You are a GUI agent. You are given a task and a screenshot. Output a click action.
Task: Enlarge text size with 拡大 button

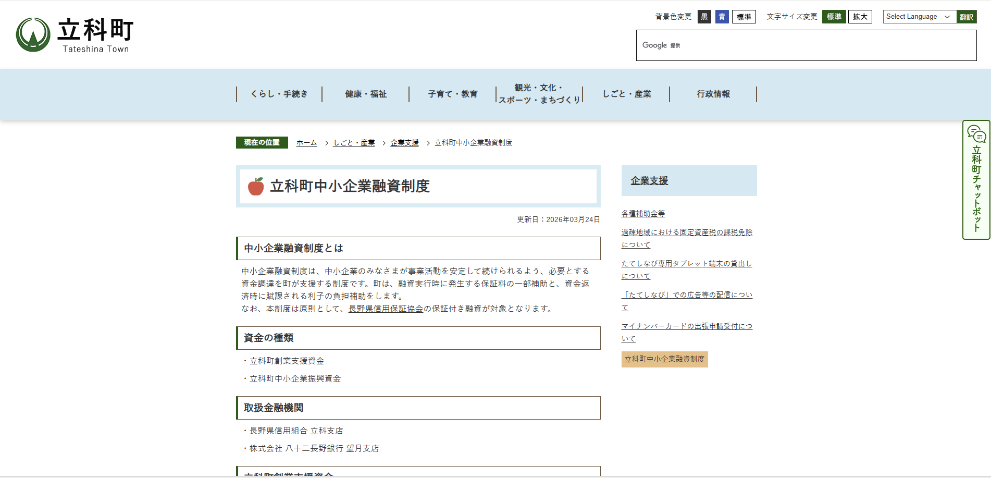point(860,17)
